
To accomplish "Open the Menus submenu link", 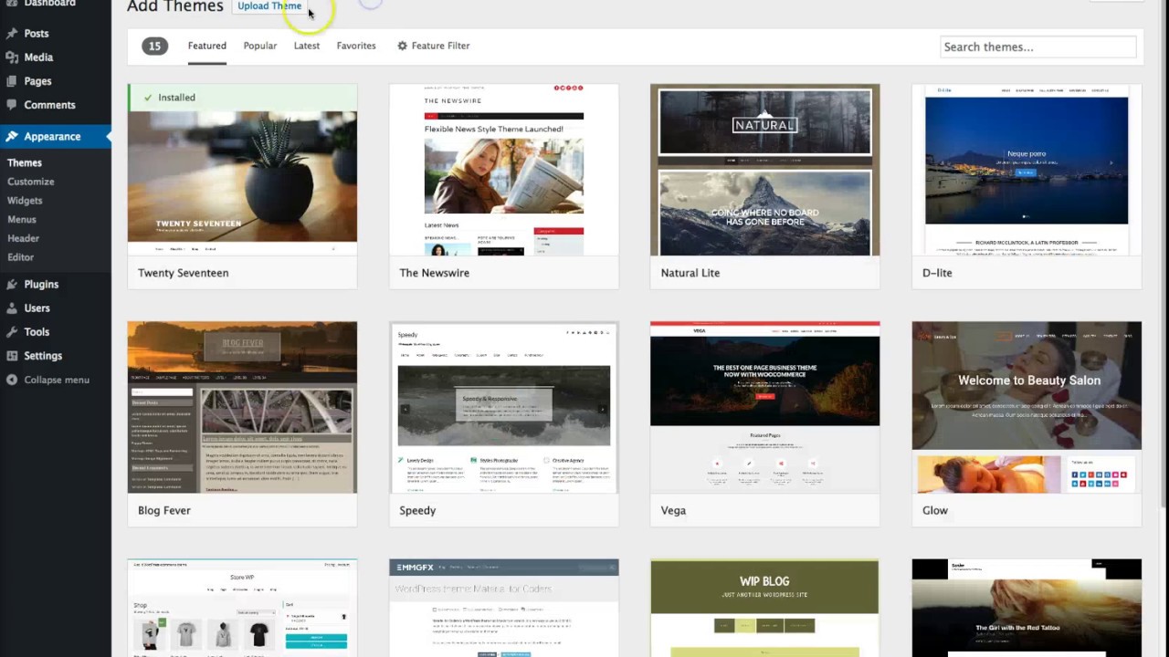I will coord(22,219).
